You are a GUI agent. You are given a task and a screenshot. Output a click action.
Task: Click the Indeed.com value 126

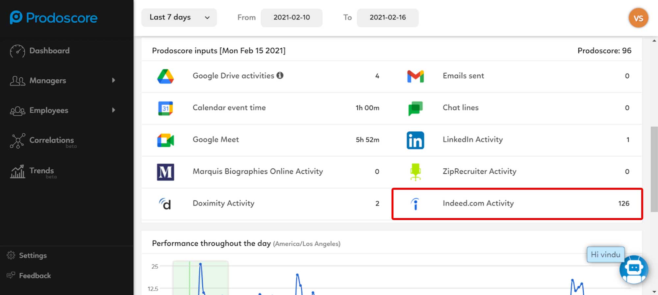click(624, 203)
